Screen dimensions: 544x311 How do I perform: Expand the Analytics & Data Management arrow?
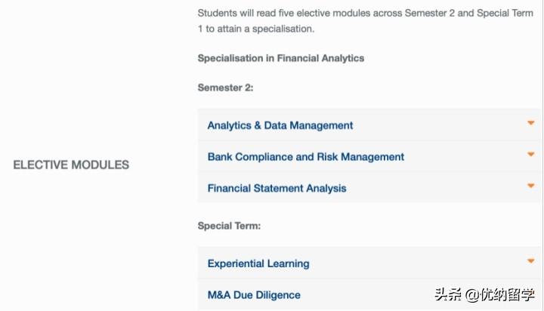[530, 123]
